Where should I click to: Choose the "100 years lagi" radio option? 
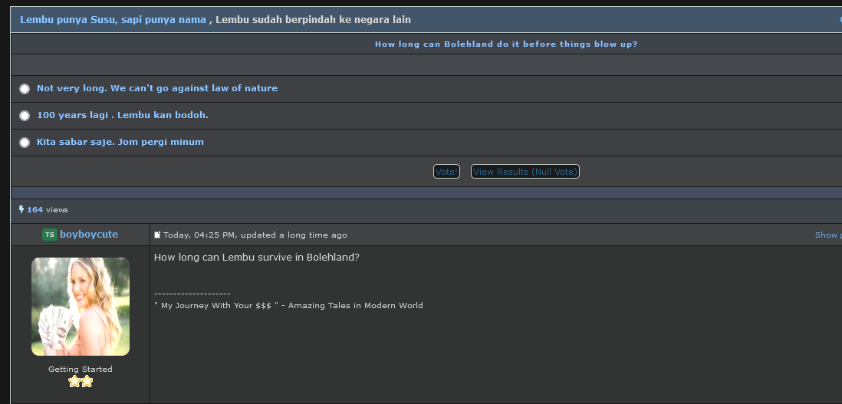25,115
